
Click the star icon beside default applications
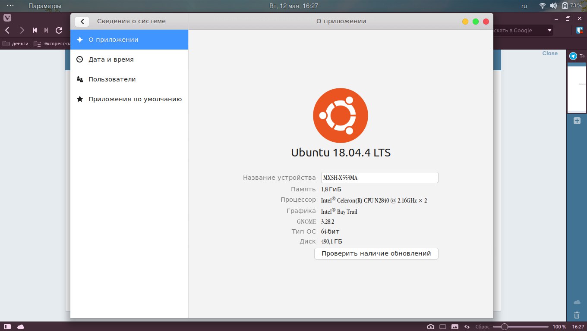click(x=79, y=99)
